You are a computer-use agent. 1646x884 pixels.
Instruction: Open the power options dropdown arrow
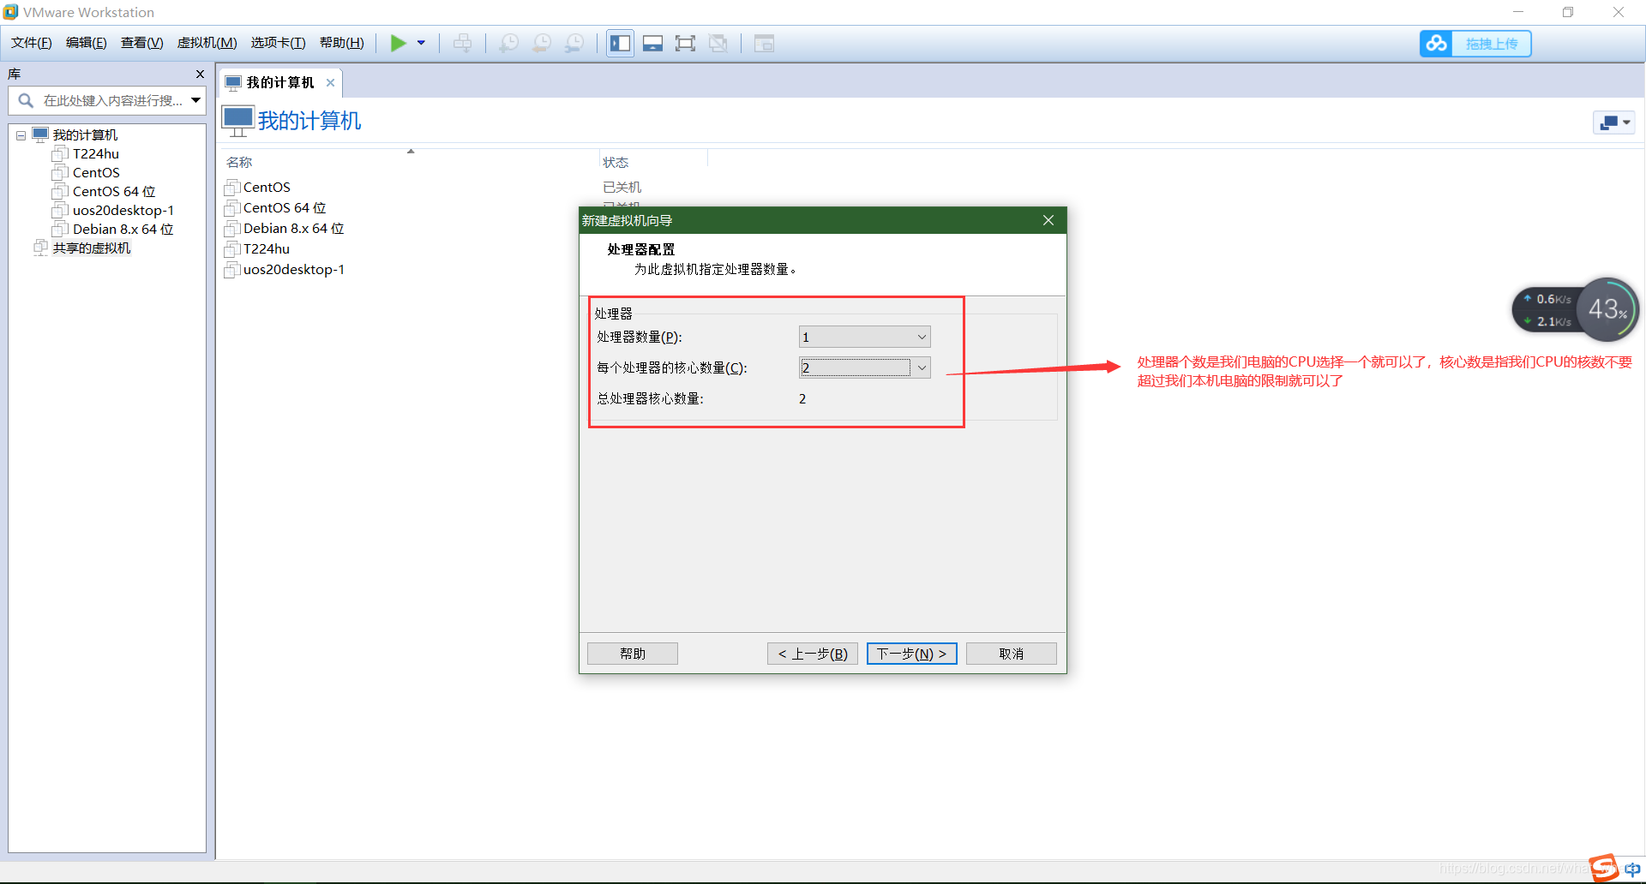click(x=421, y=43)
